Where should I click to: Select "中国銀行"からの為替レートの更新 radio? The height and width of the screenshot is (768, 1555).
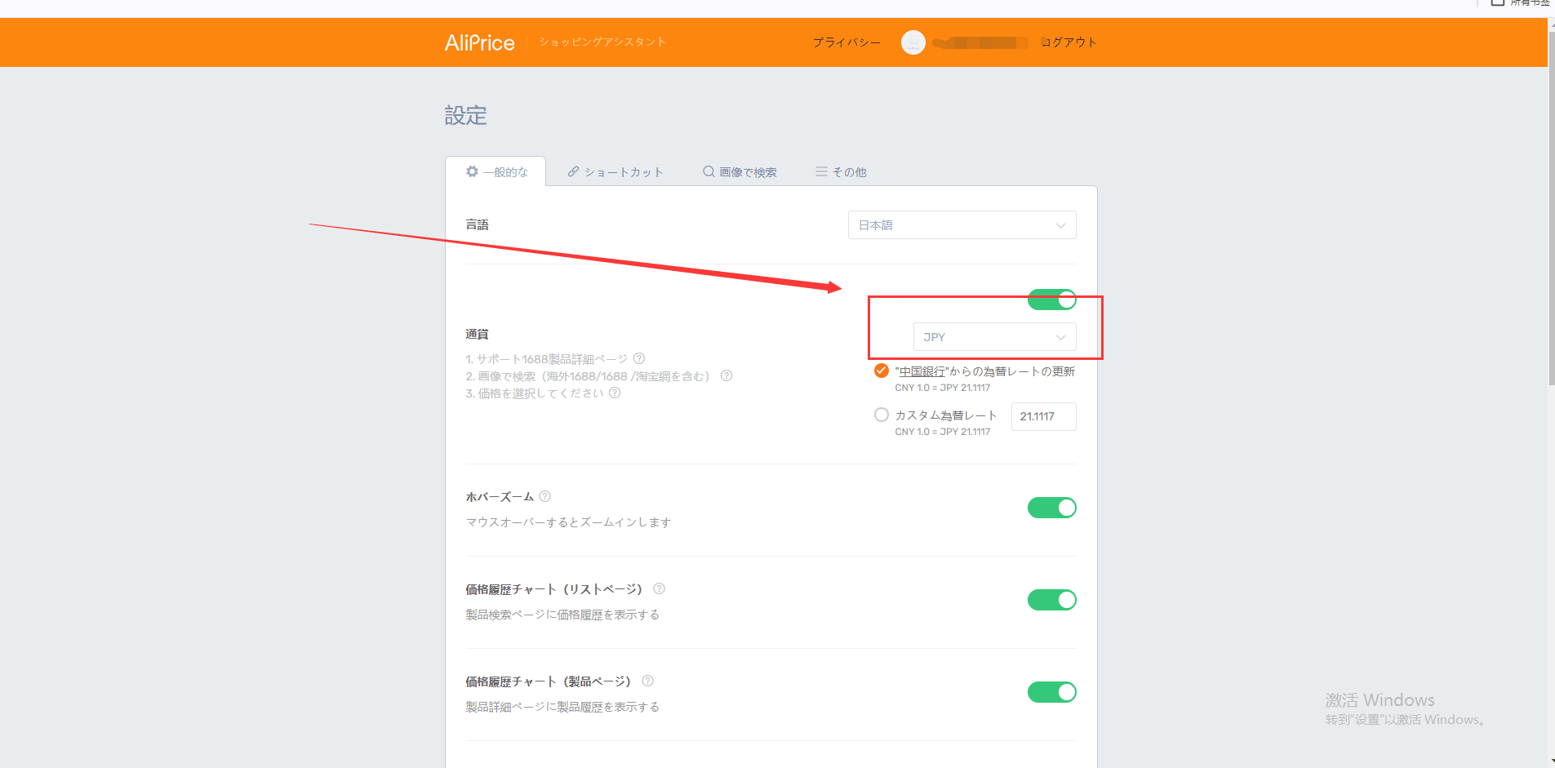pyautogui.click(x=882, y=371)
